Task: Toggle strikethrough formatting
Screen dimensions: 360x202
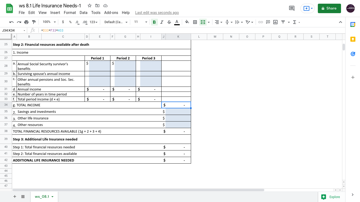Action: coord(169,22)
